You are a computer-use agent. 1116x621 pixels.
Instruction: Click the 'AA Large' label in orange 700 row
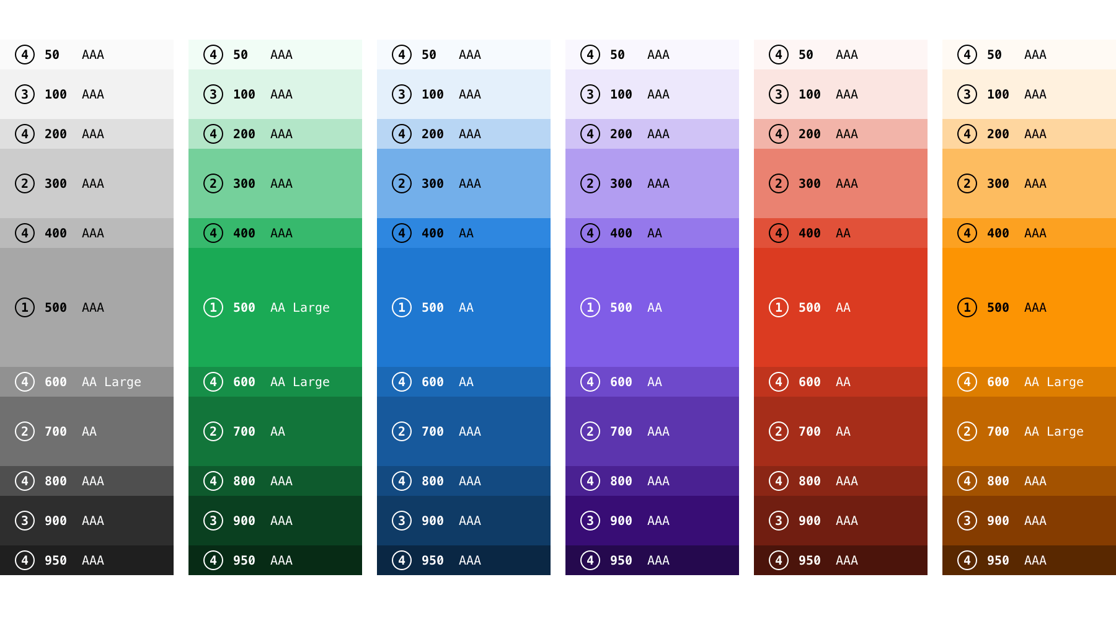tap(1054, 432)
